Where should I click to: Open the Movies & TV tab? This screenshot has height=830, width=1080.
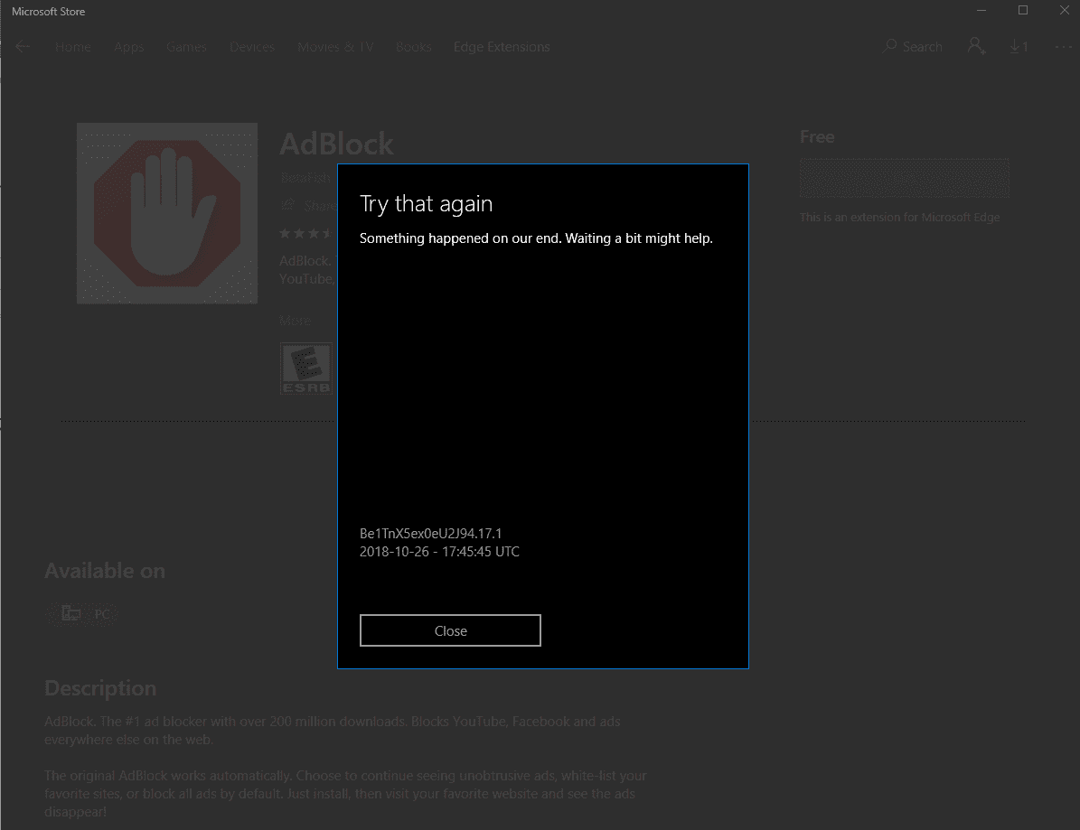334,47
